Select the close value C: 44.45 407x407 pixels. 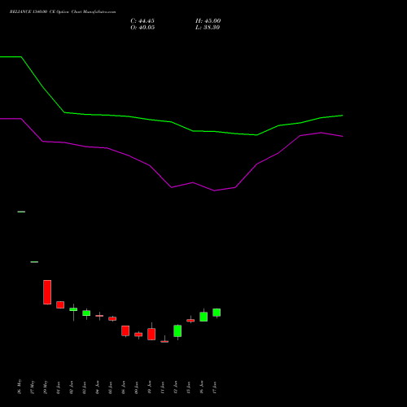[x=142, y=21]
